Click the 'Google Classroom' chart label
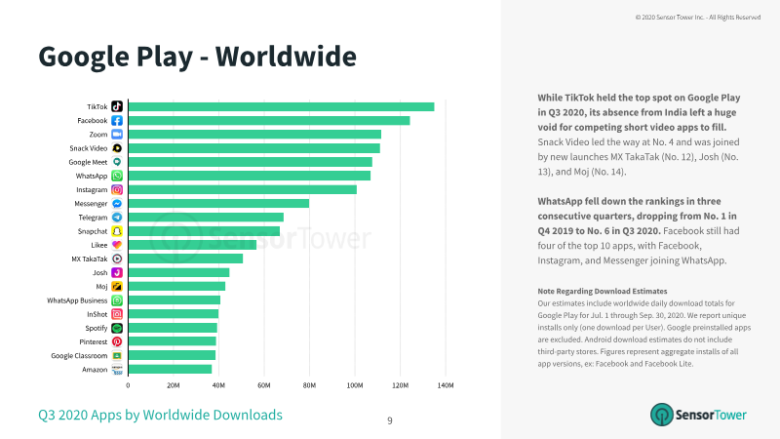780x439 pixels. [79, 355]
